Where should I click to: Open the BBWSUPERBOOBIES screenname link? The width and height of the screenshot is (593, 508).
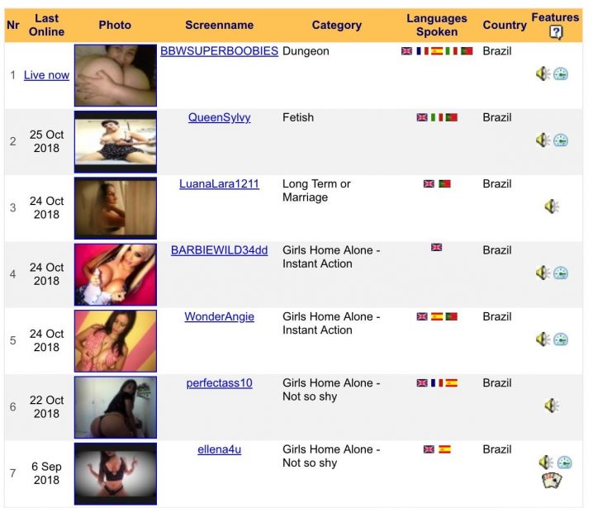220,51
